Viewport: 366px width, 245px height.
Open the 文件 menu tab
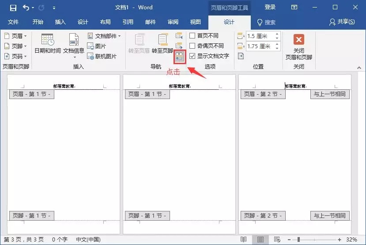coord(13,22)
